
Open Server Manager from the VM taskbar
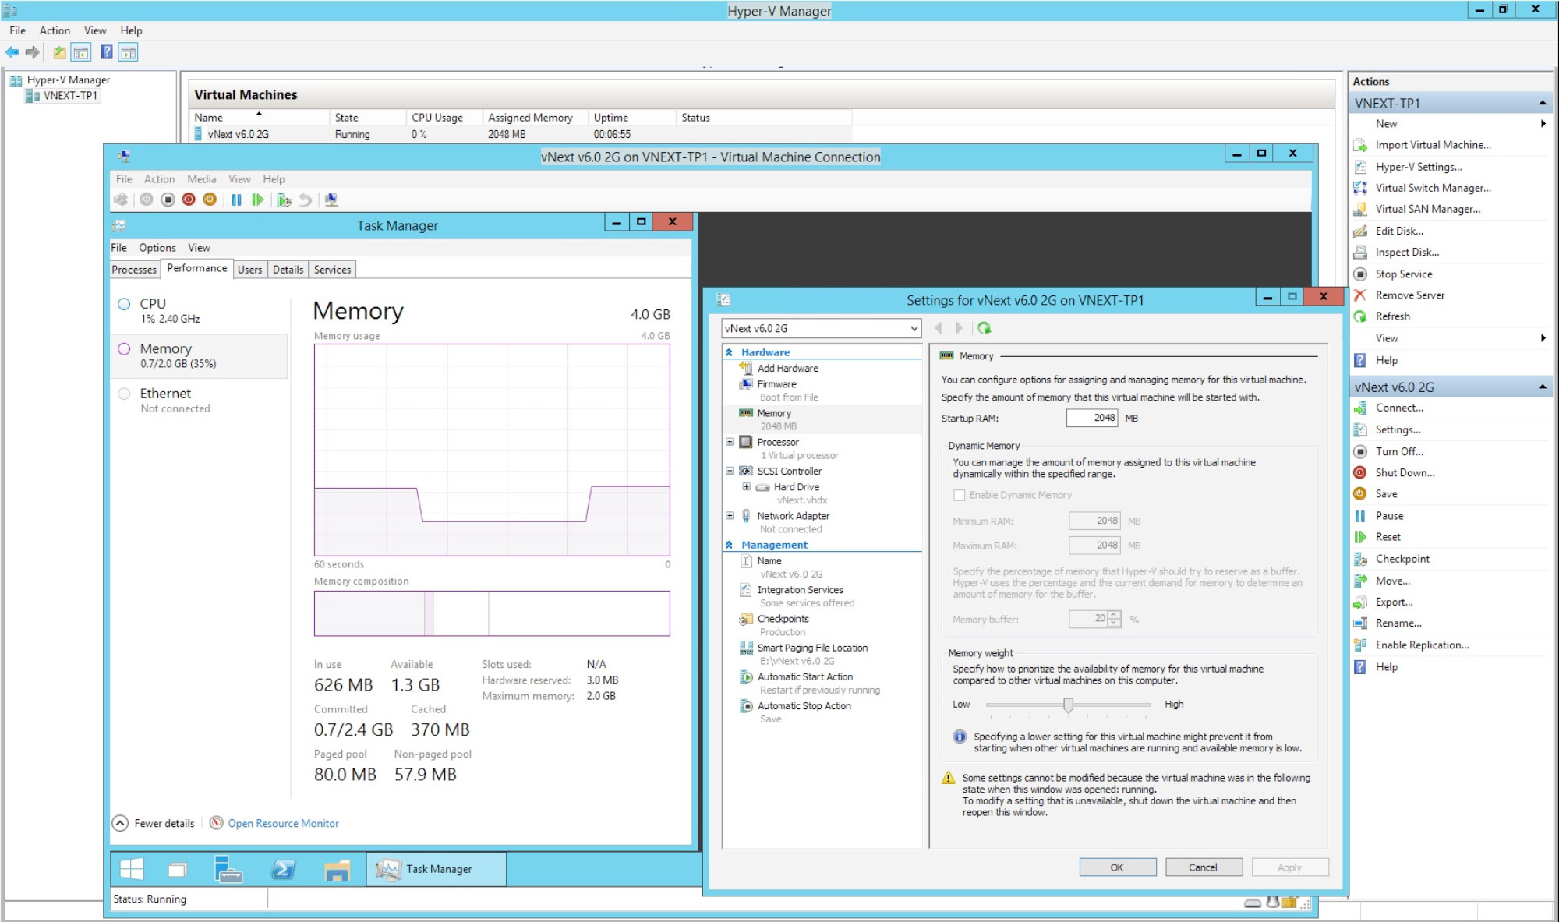[228, 869]
